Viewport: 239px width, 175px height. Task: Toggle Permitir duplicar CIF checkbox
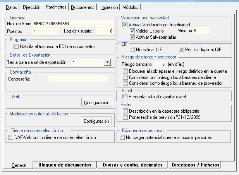181,49
